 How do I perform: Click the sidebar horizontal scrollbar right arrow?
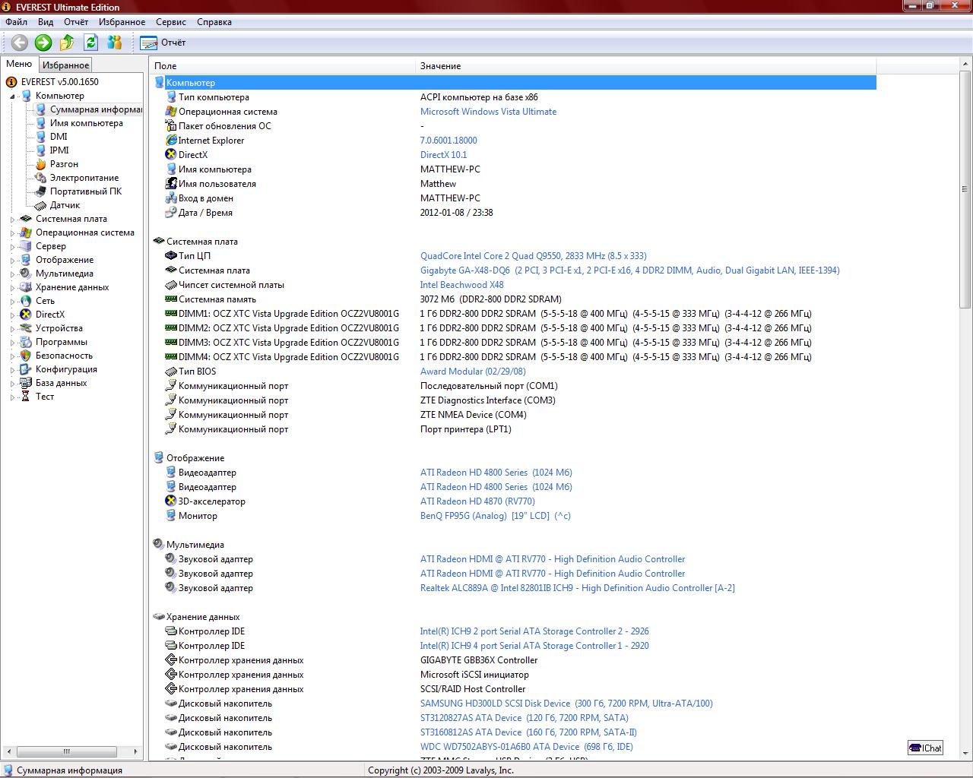[x=135, y=751]
